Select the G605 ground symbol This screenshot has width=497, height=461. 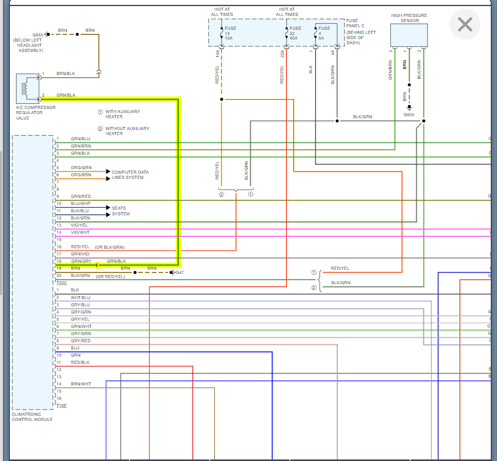(409, 107)
